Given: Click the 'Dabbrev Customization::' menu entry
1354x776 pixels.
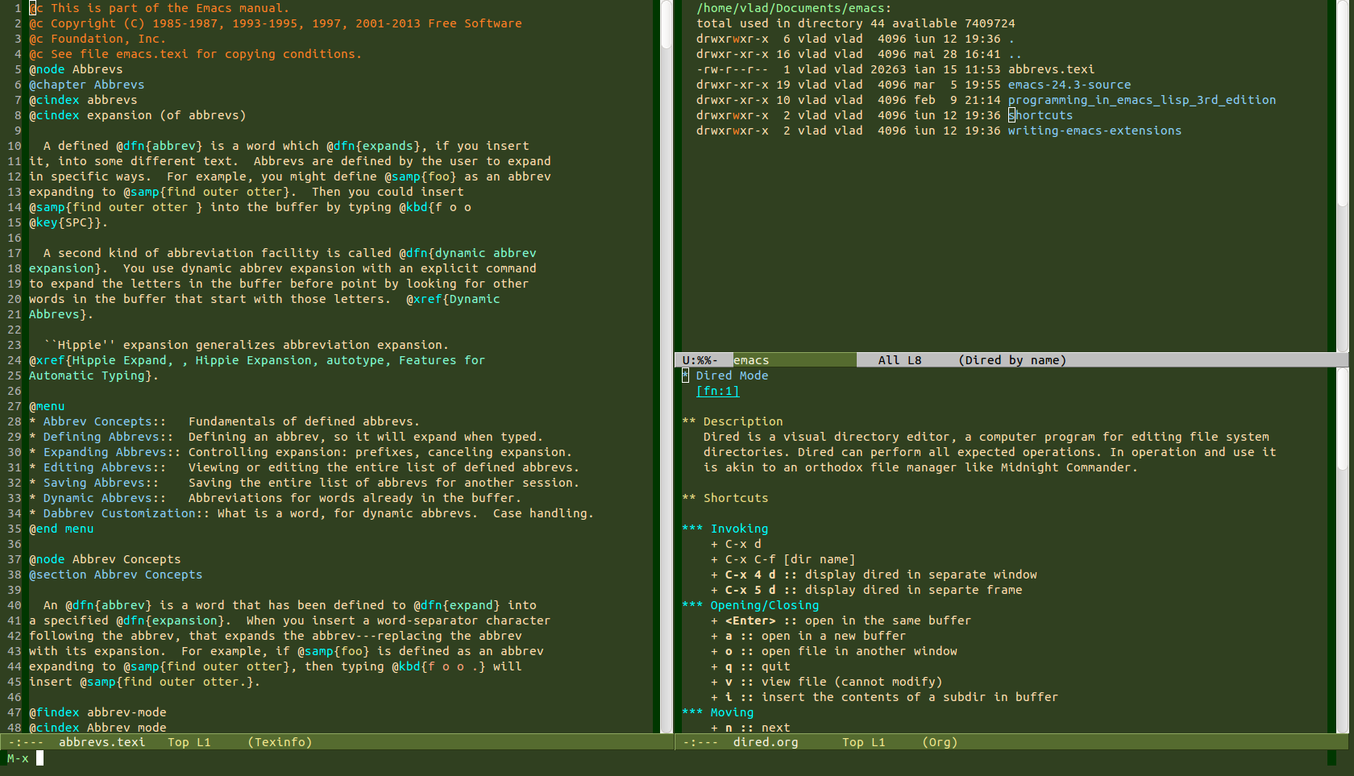Looking at the screenshot, I should tap(127, 513).
